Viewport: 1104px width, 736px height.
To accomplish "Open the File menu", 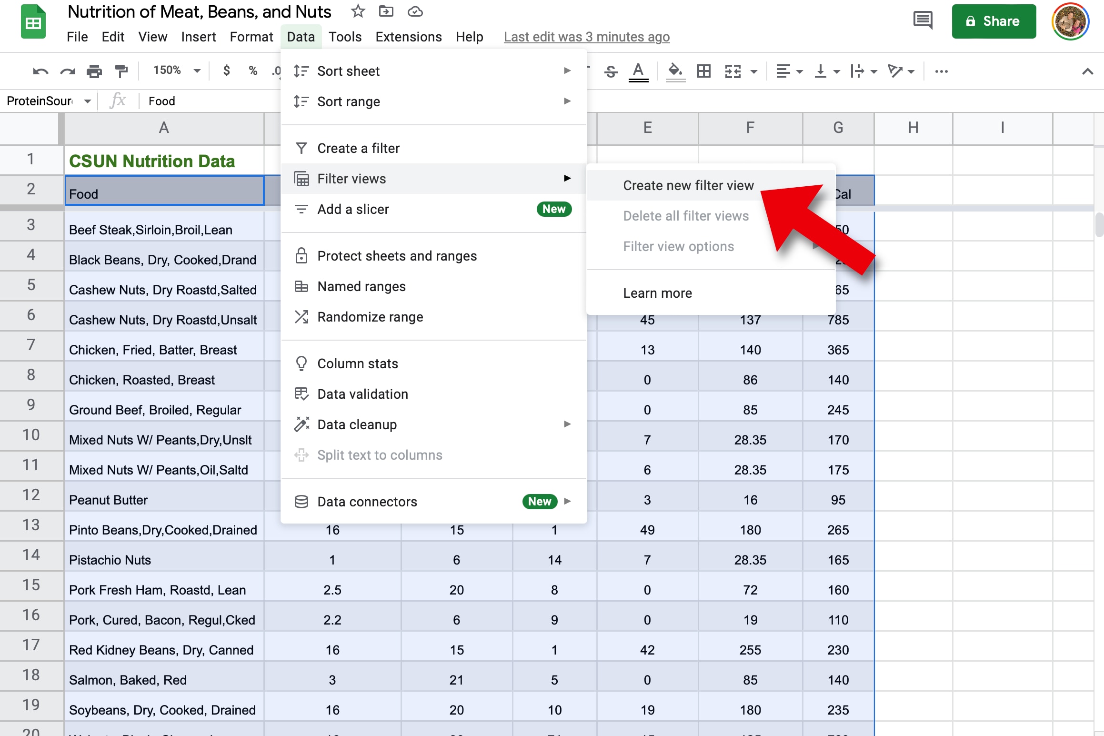I will pos(77,37).
